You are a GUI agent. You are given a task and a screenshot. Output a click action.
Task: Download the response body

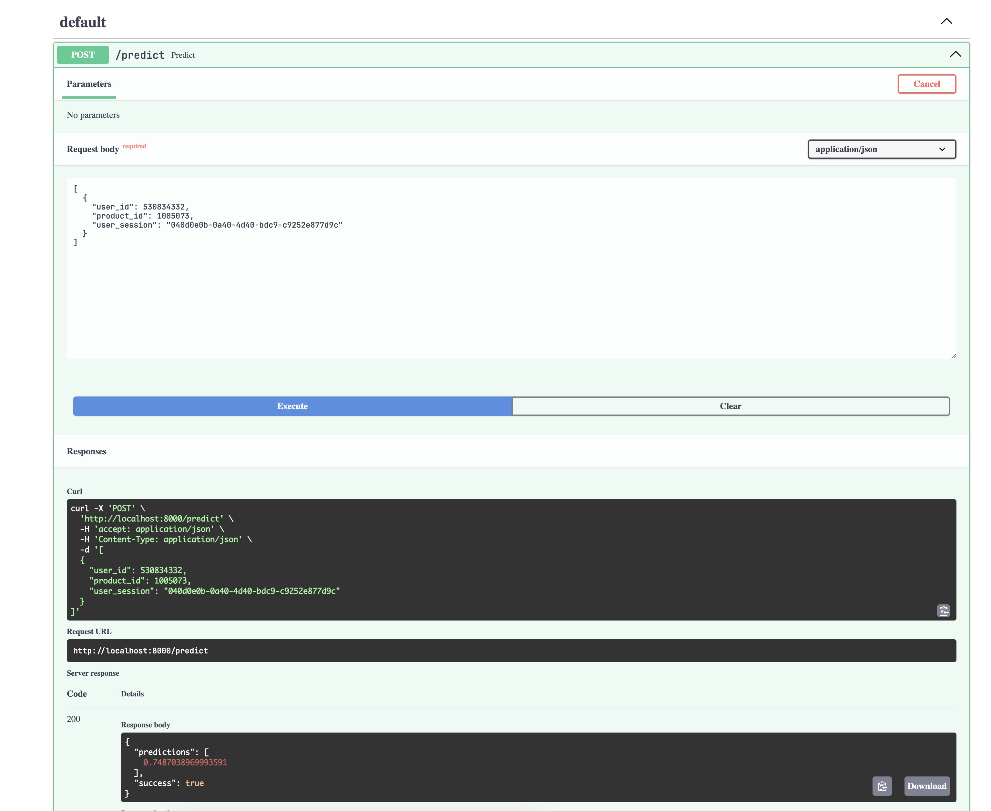click(x=926, y=786)
